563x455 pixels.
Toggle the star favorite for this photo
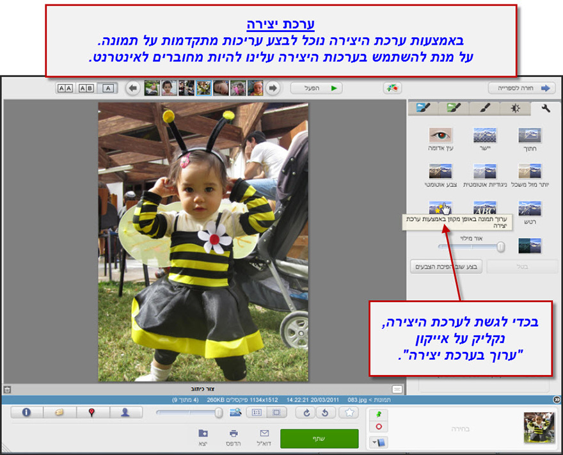[x=349, y=413]
